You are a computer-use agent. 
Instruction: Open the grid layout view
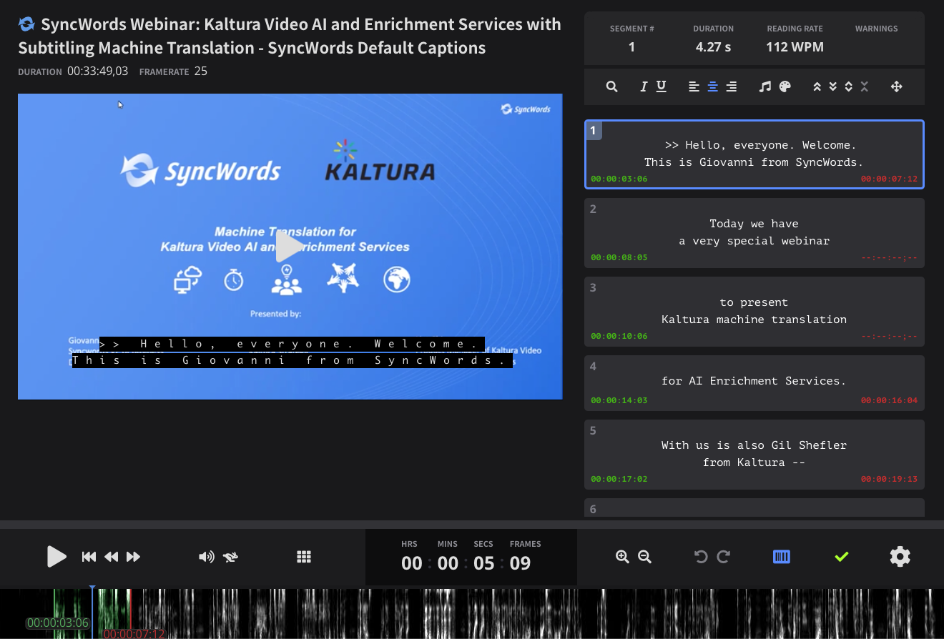click(304, 556)
